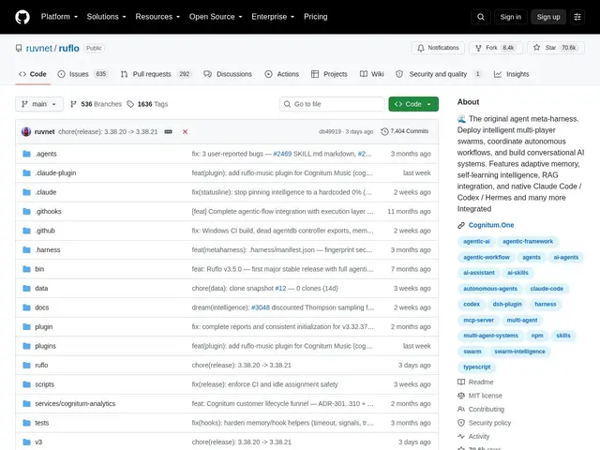Open the ruflo repository name link

[x=68, y=48]
